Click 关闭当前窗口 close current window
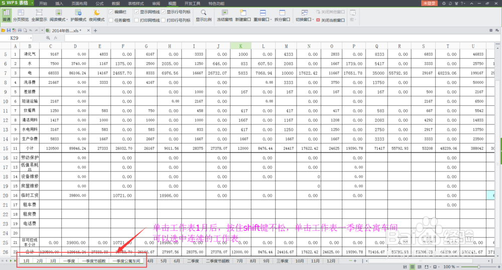The height and width of the screenshot is (270, 502). coord(330,20)
